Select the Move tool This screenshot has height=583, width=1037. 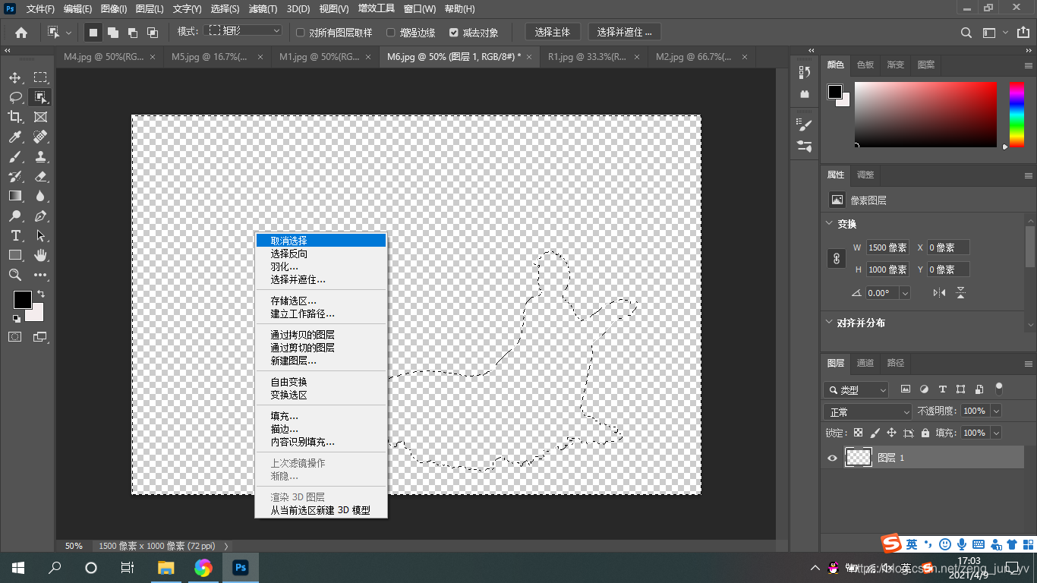click(x=15, y=77)
